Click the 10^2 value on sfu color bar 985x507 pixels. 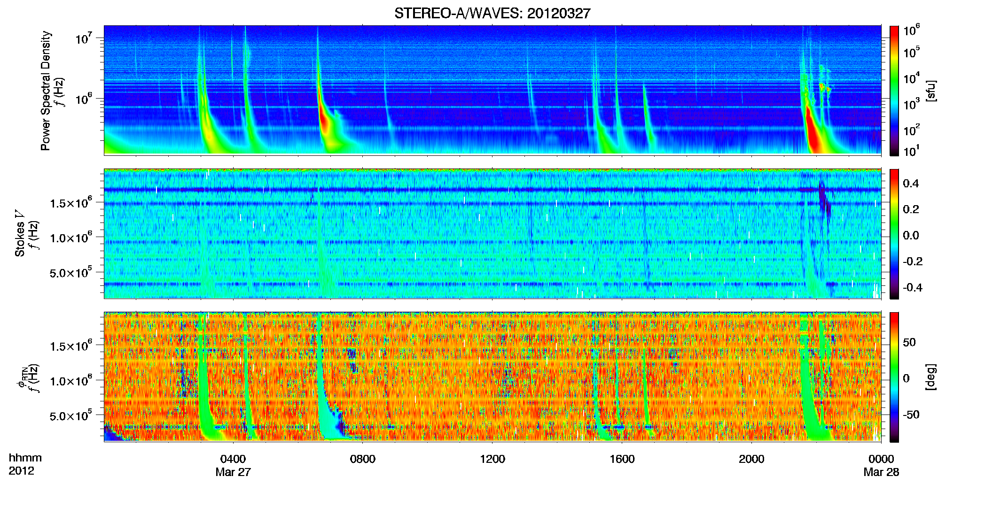pyautogui.click(x=912, y=130)
